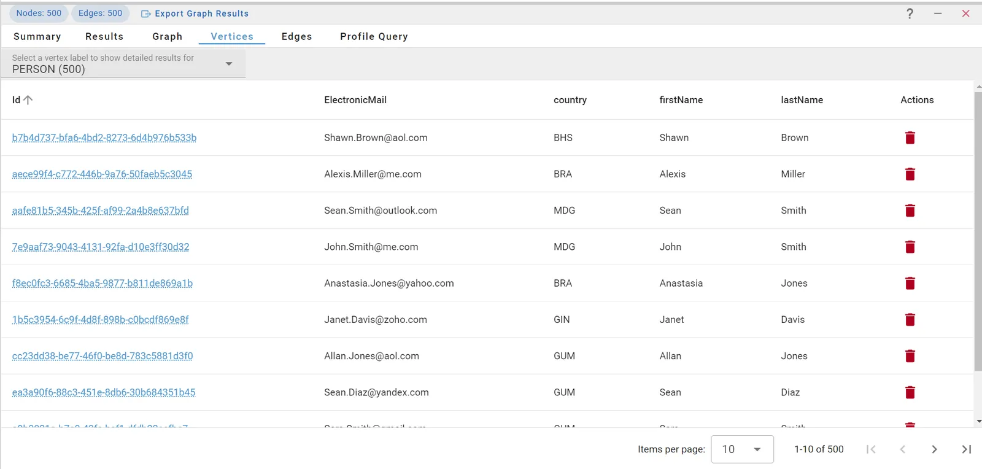Open vertex id starting with aafe81b5
The image size is (982, 469).
(x=101, y=211)
